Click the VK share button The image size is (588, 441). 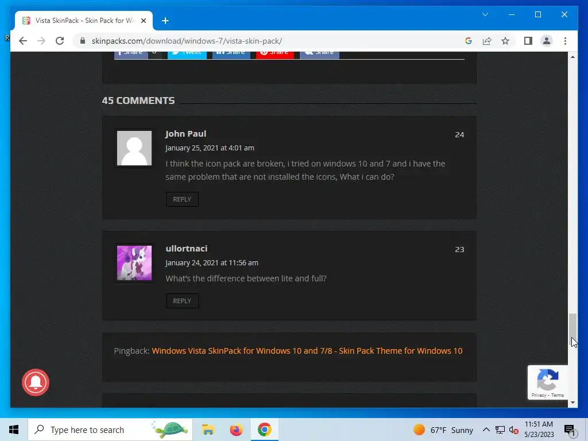(x=319, y=55)
